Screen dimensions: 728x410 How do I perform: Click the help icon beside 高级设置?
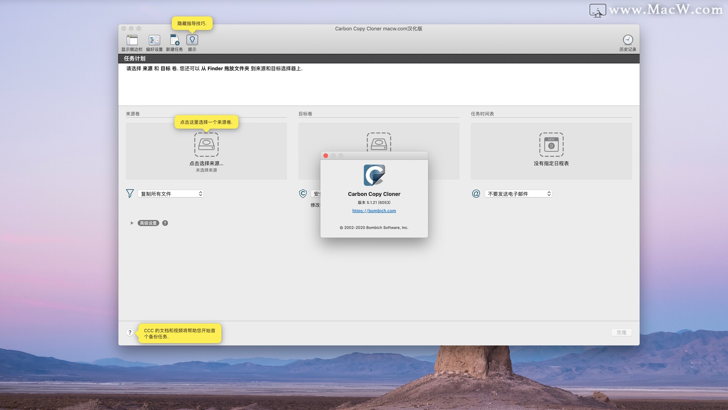(165, 223)
